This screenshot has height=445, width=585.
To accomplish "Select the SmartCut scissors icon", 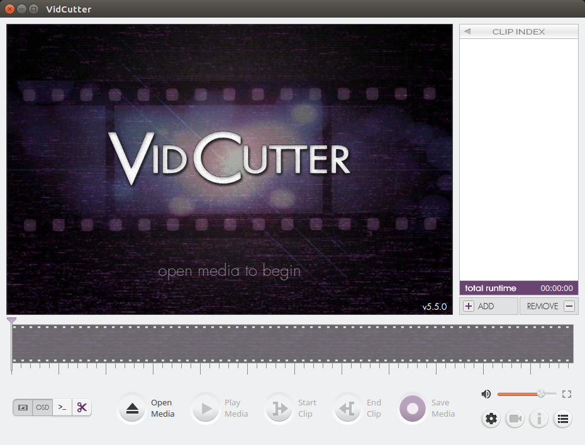I will point(82,407).
